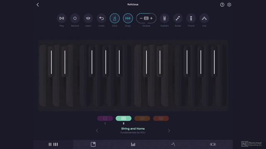Toggle the Snap quantize option
Screen dimensions: 266x149
(128, 18)
